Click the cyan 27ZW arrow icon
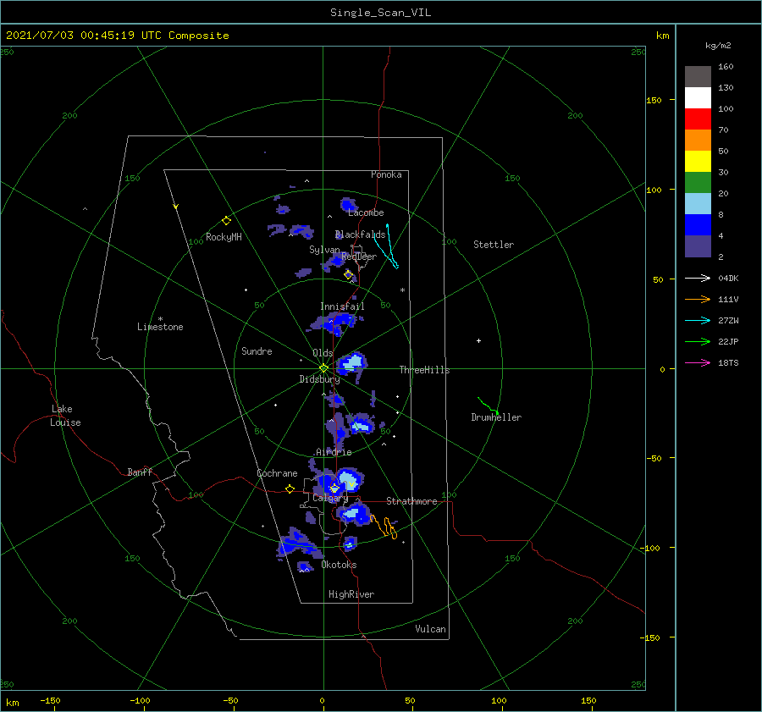Screen dimensions: 762x712 tap(698, 320)
